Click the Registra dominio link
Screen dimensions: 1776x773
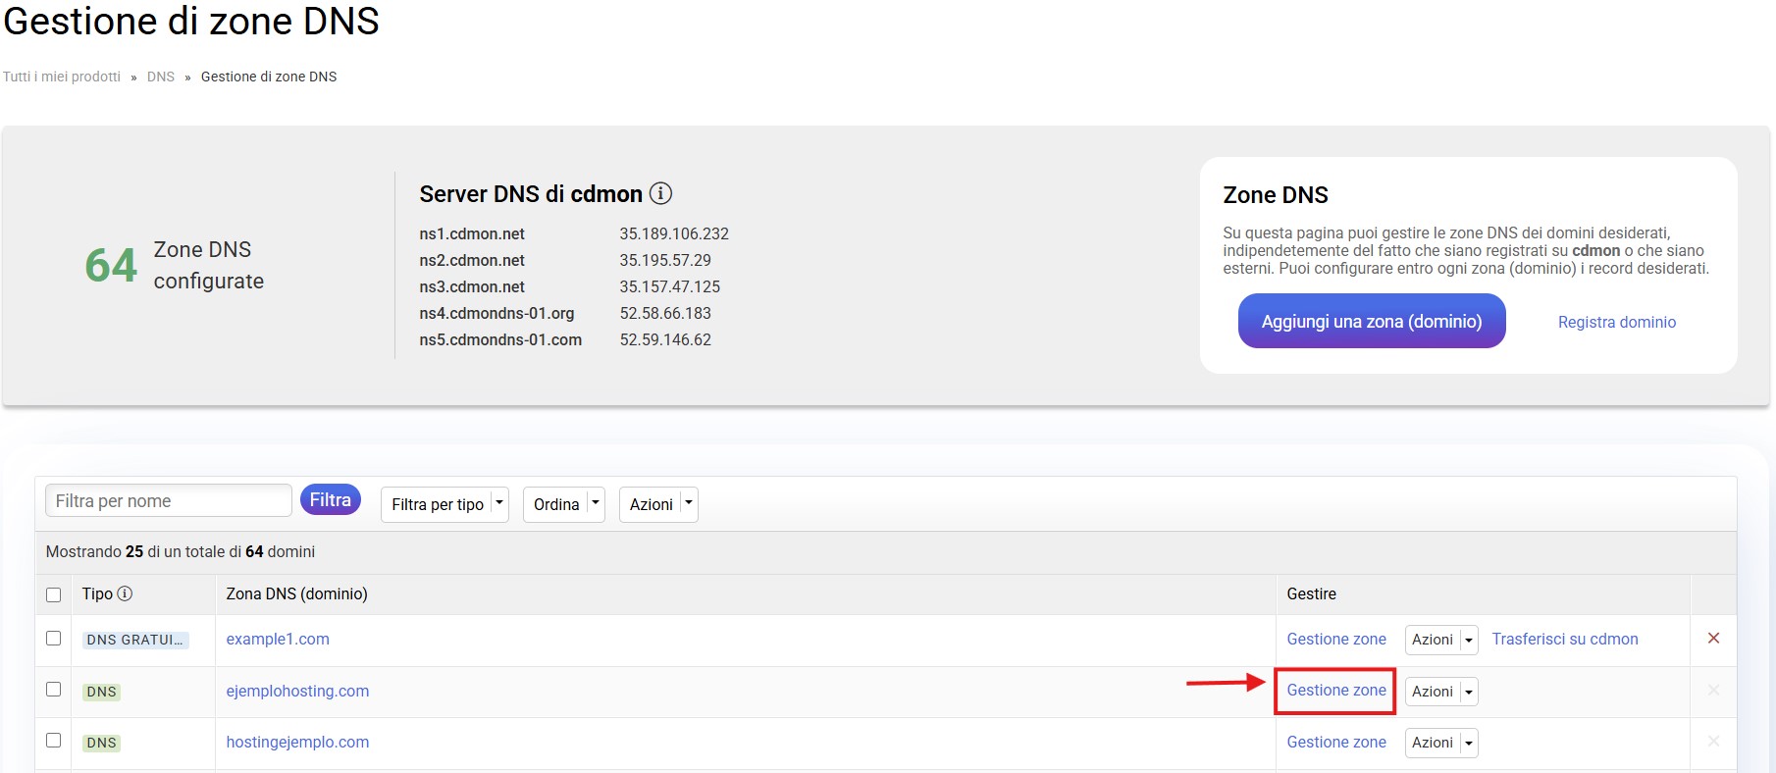click(1616, 322)
